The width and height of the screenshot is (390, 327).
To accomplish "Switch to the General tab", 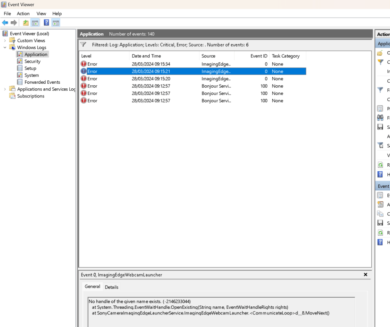I will pos(92,287).
